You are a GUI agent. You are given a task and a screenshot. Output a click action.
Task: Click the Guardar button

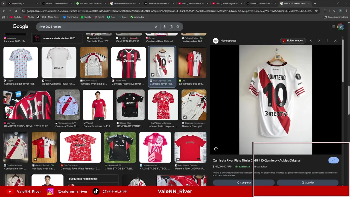pos(308,182)
